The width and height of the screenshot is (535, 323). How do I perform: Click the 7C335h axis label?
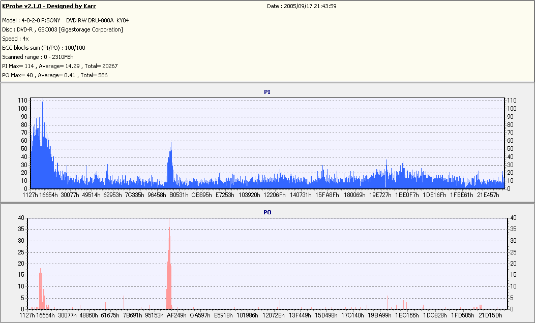click(x=134, y=195)
